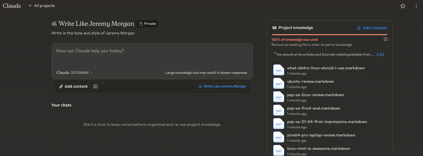Click the knowledge size usage bar

(x=329, y=35)
